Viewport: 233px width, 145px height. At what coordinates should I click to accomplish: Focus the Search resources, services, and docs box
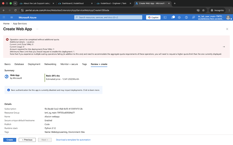click(x=108, y=17)
